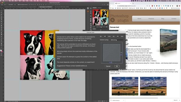The image size is (181, 102).
Task: Open Photoshop Layer menu
Action: (x=22, y=1)
